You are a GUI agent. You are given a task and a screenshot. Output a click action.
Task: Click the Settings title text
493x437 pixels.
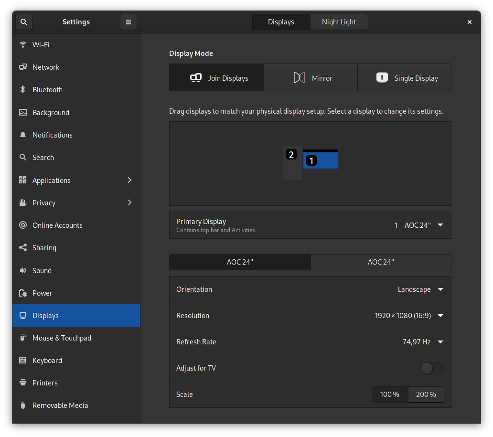pos(76,22)
